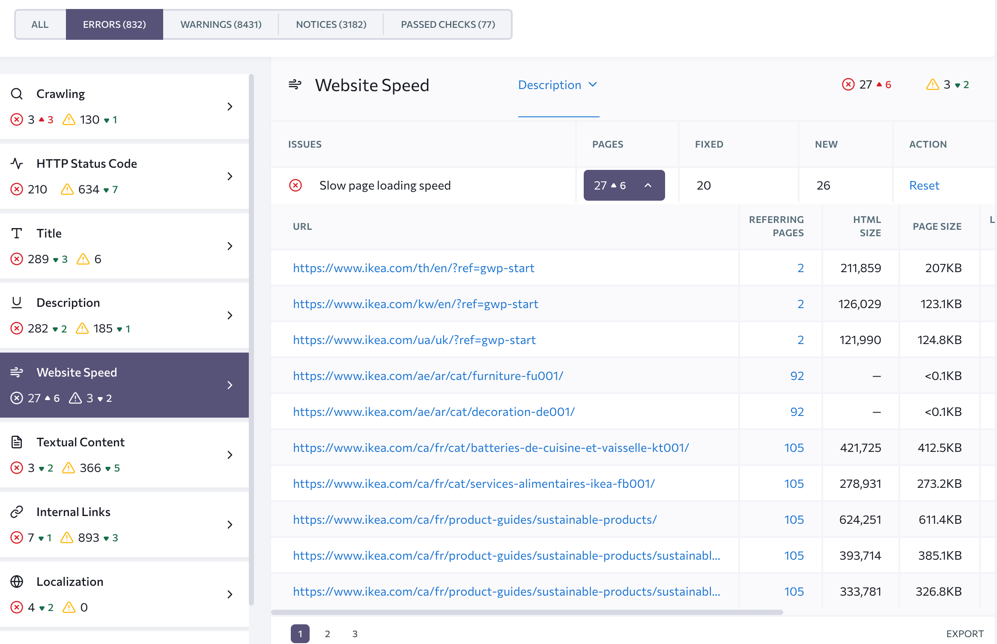Open the Description dropdown next to Website Speed
997x644 pixels.
coord(558,85)
